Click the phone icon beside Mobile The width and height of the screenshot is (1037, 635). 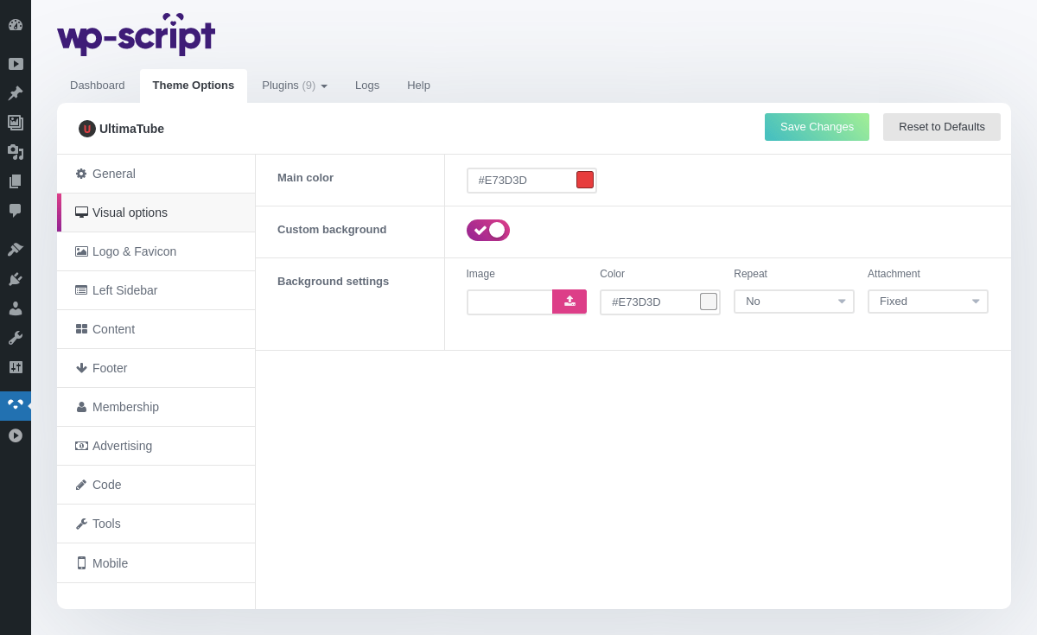click(x=81, y=563)
